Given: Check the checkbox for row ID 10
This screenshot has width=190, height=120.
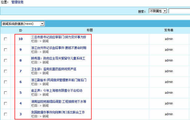Looking at the screenshot, I should (6, 39).
